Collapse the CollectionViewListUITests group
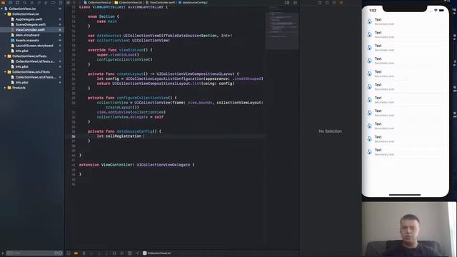The width and height of the screenshot is (457, 257). pyautogui.click(x=5, y=71)
